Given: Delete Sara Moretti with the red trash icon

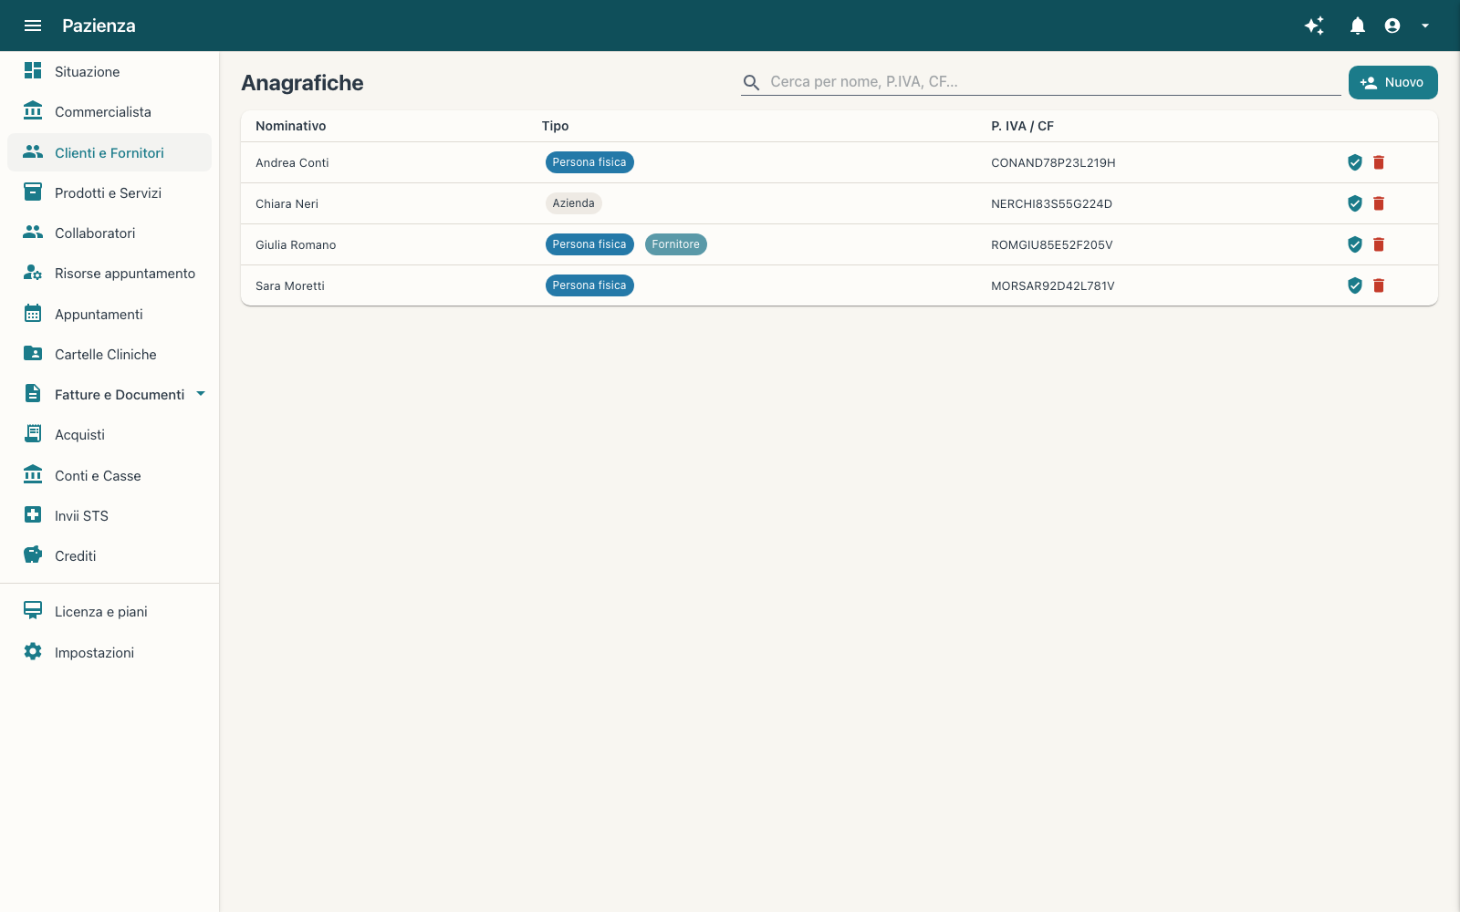Looking at the screenshot, I should (x=1379, y=285).
